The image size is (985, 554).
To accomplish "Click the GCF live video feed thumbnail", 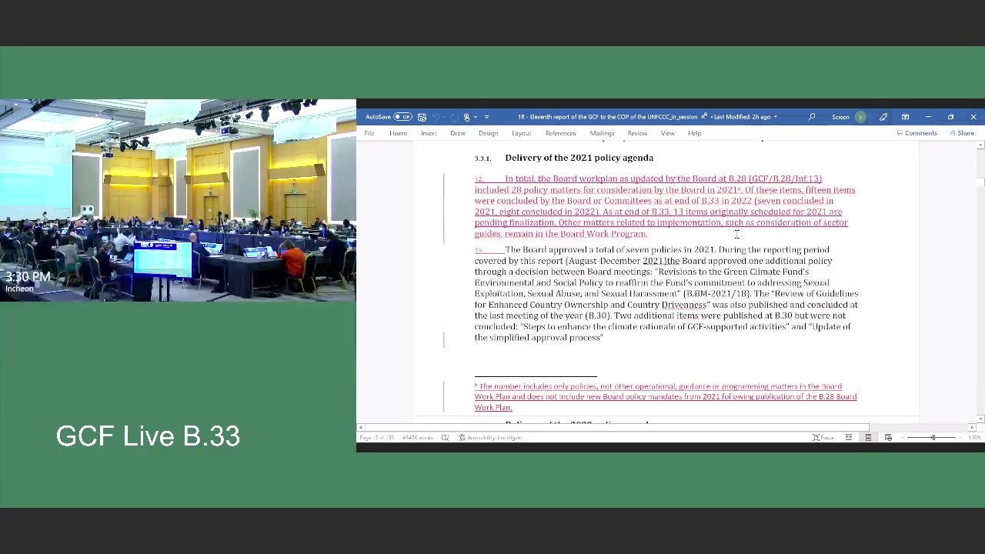I will point(178,200).
